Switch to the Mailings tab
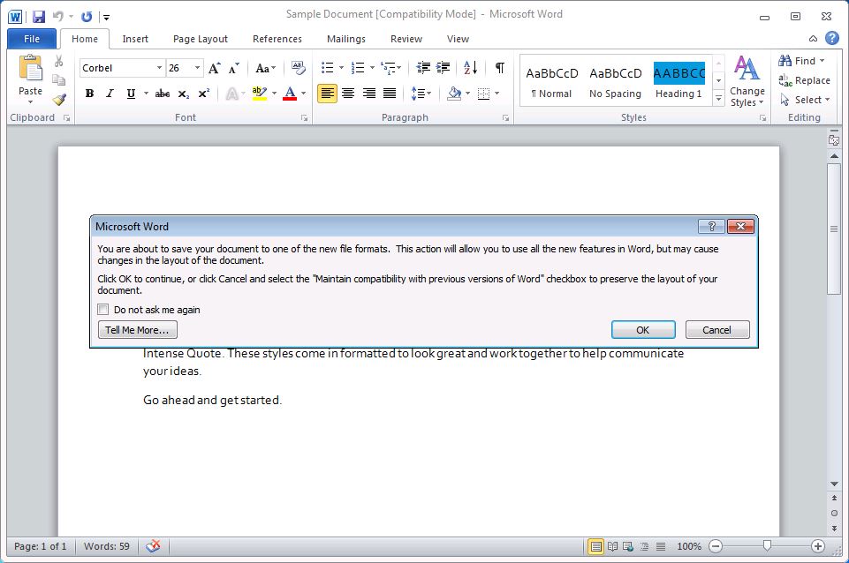The image size is (849, 563). pos(346,39)
